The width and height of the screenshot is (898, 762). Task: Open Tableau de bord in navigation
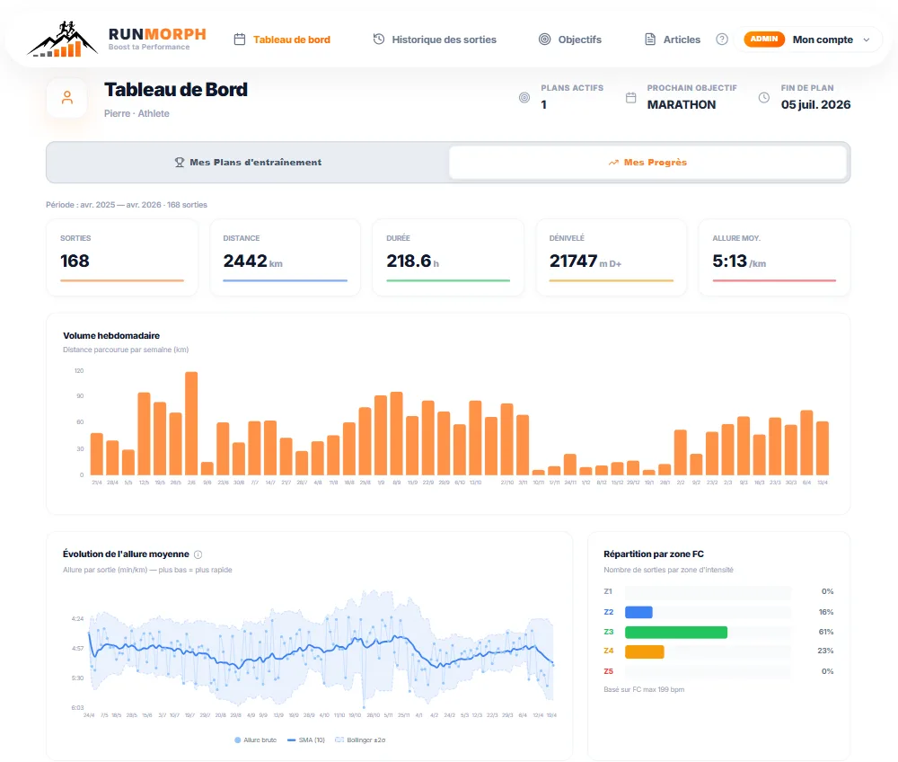pyautogui.click(x=282, y=40)
